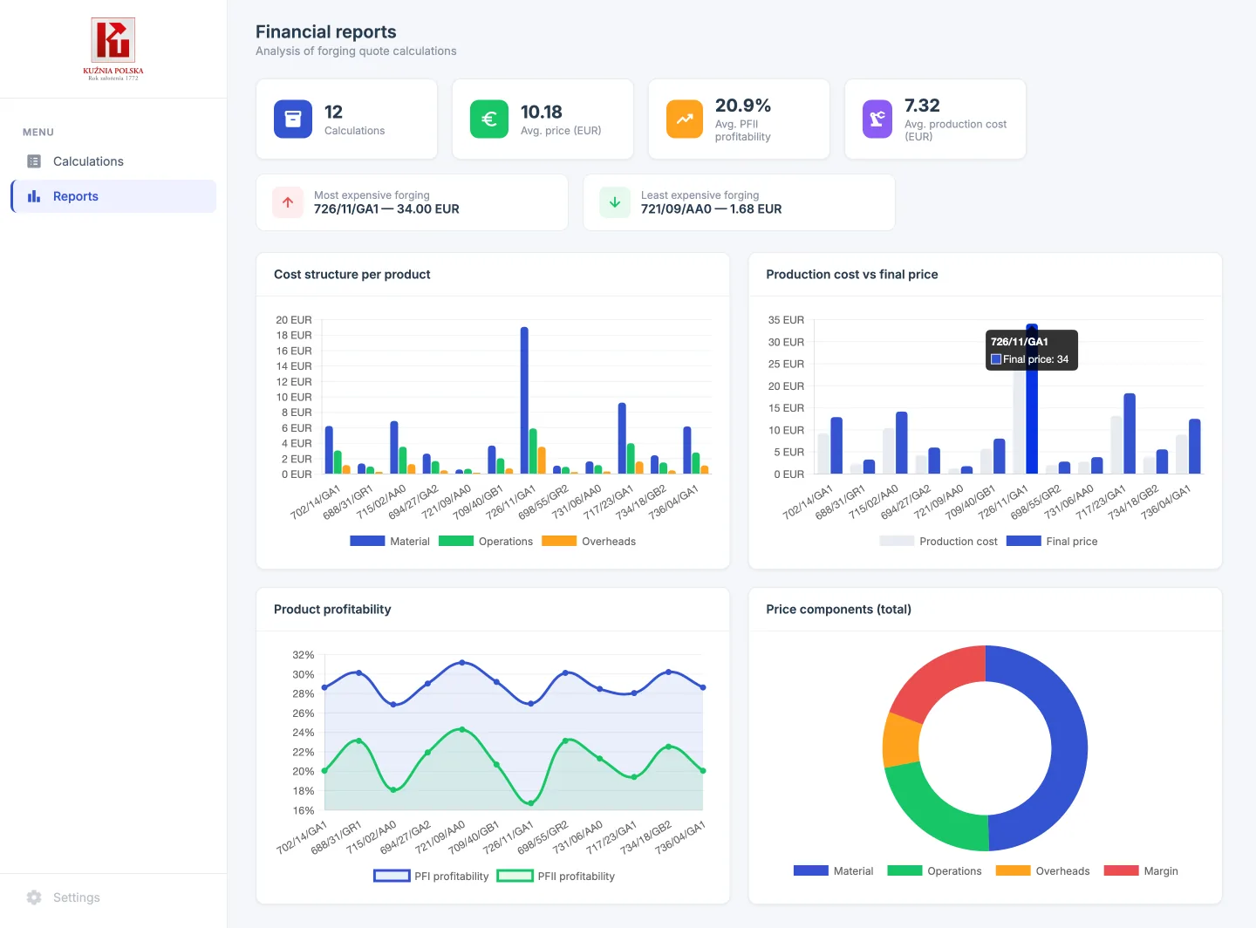The width and height of the screenshot is (1256, 928).
Task: Click the 20.9% profitability value
Action: point(743,106)
